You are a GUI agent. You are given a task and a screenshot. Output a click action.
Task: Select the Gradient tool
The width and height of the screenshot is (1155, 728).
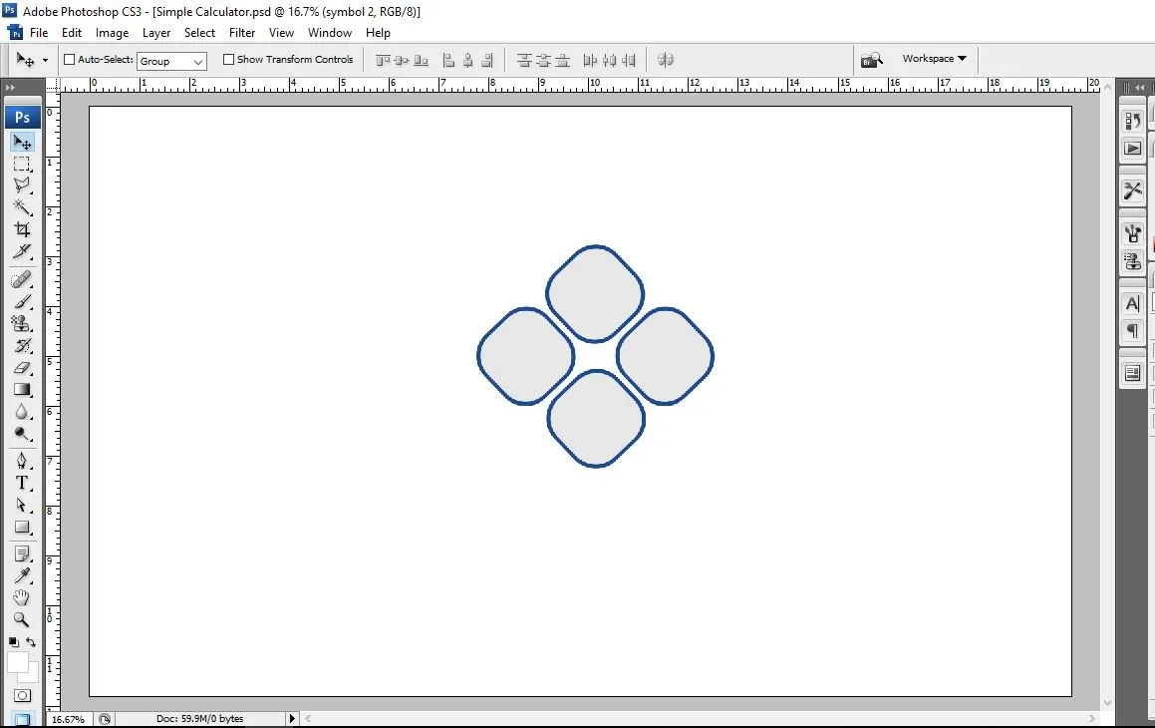22,389
